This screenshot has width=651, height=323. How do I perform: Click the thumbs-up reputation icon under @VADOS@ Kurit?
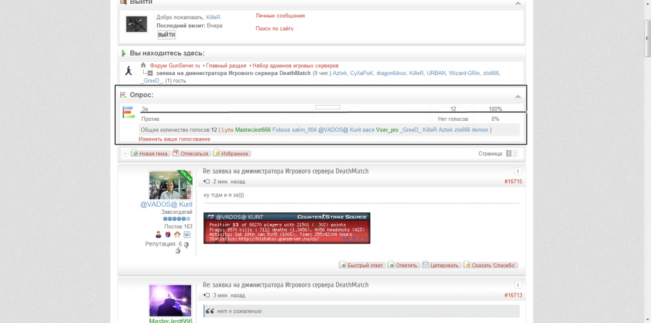point(178,251)
